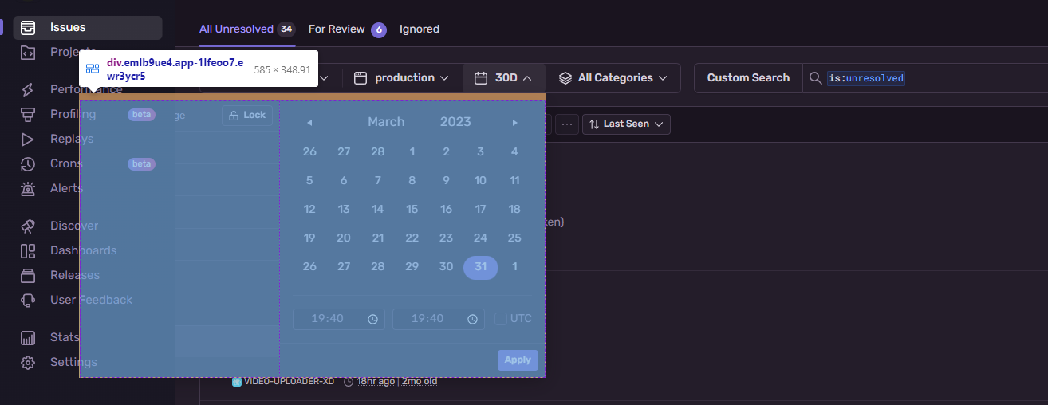Click the clock icon in start time field
Viewport: 1048px width, 405px height.
pos(373,319)
